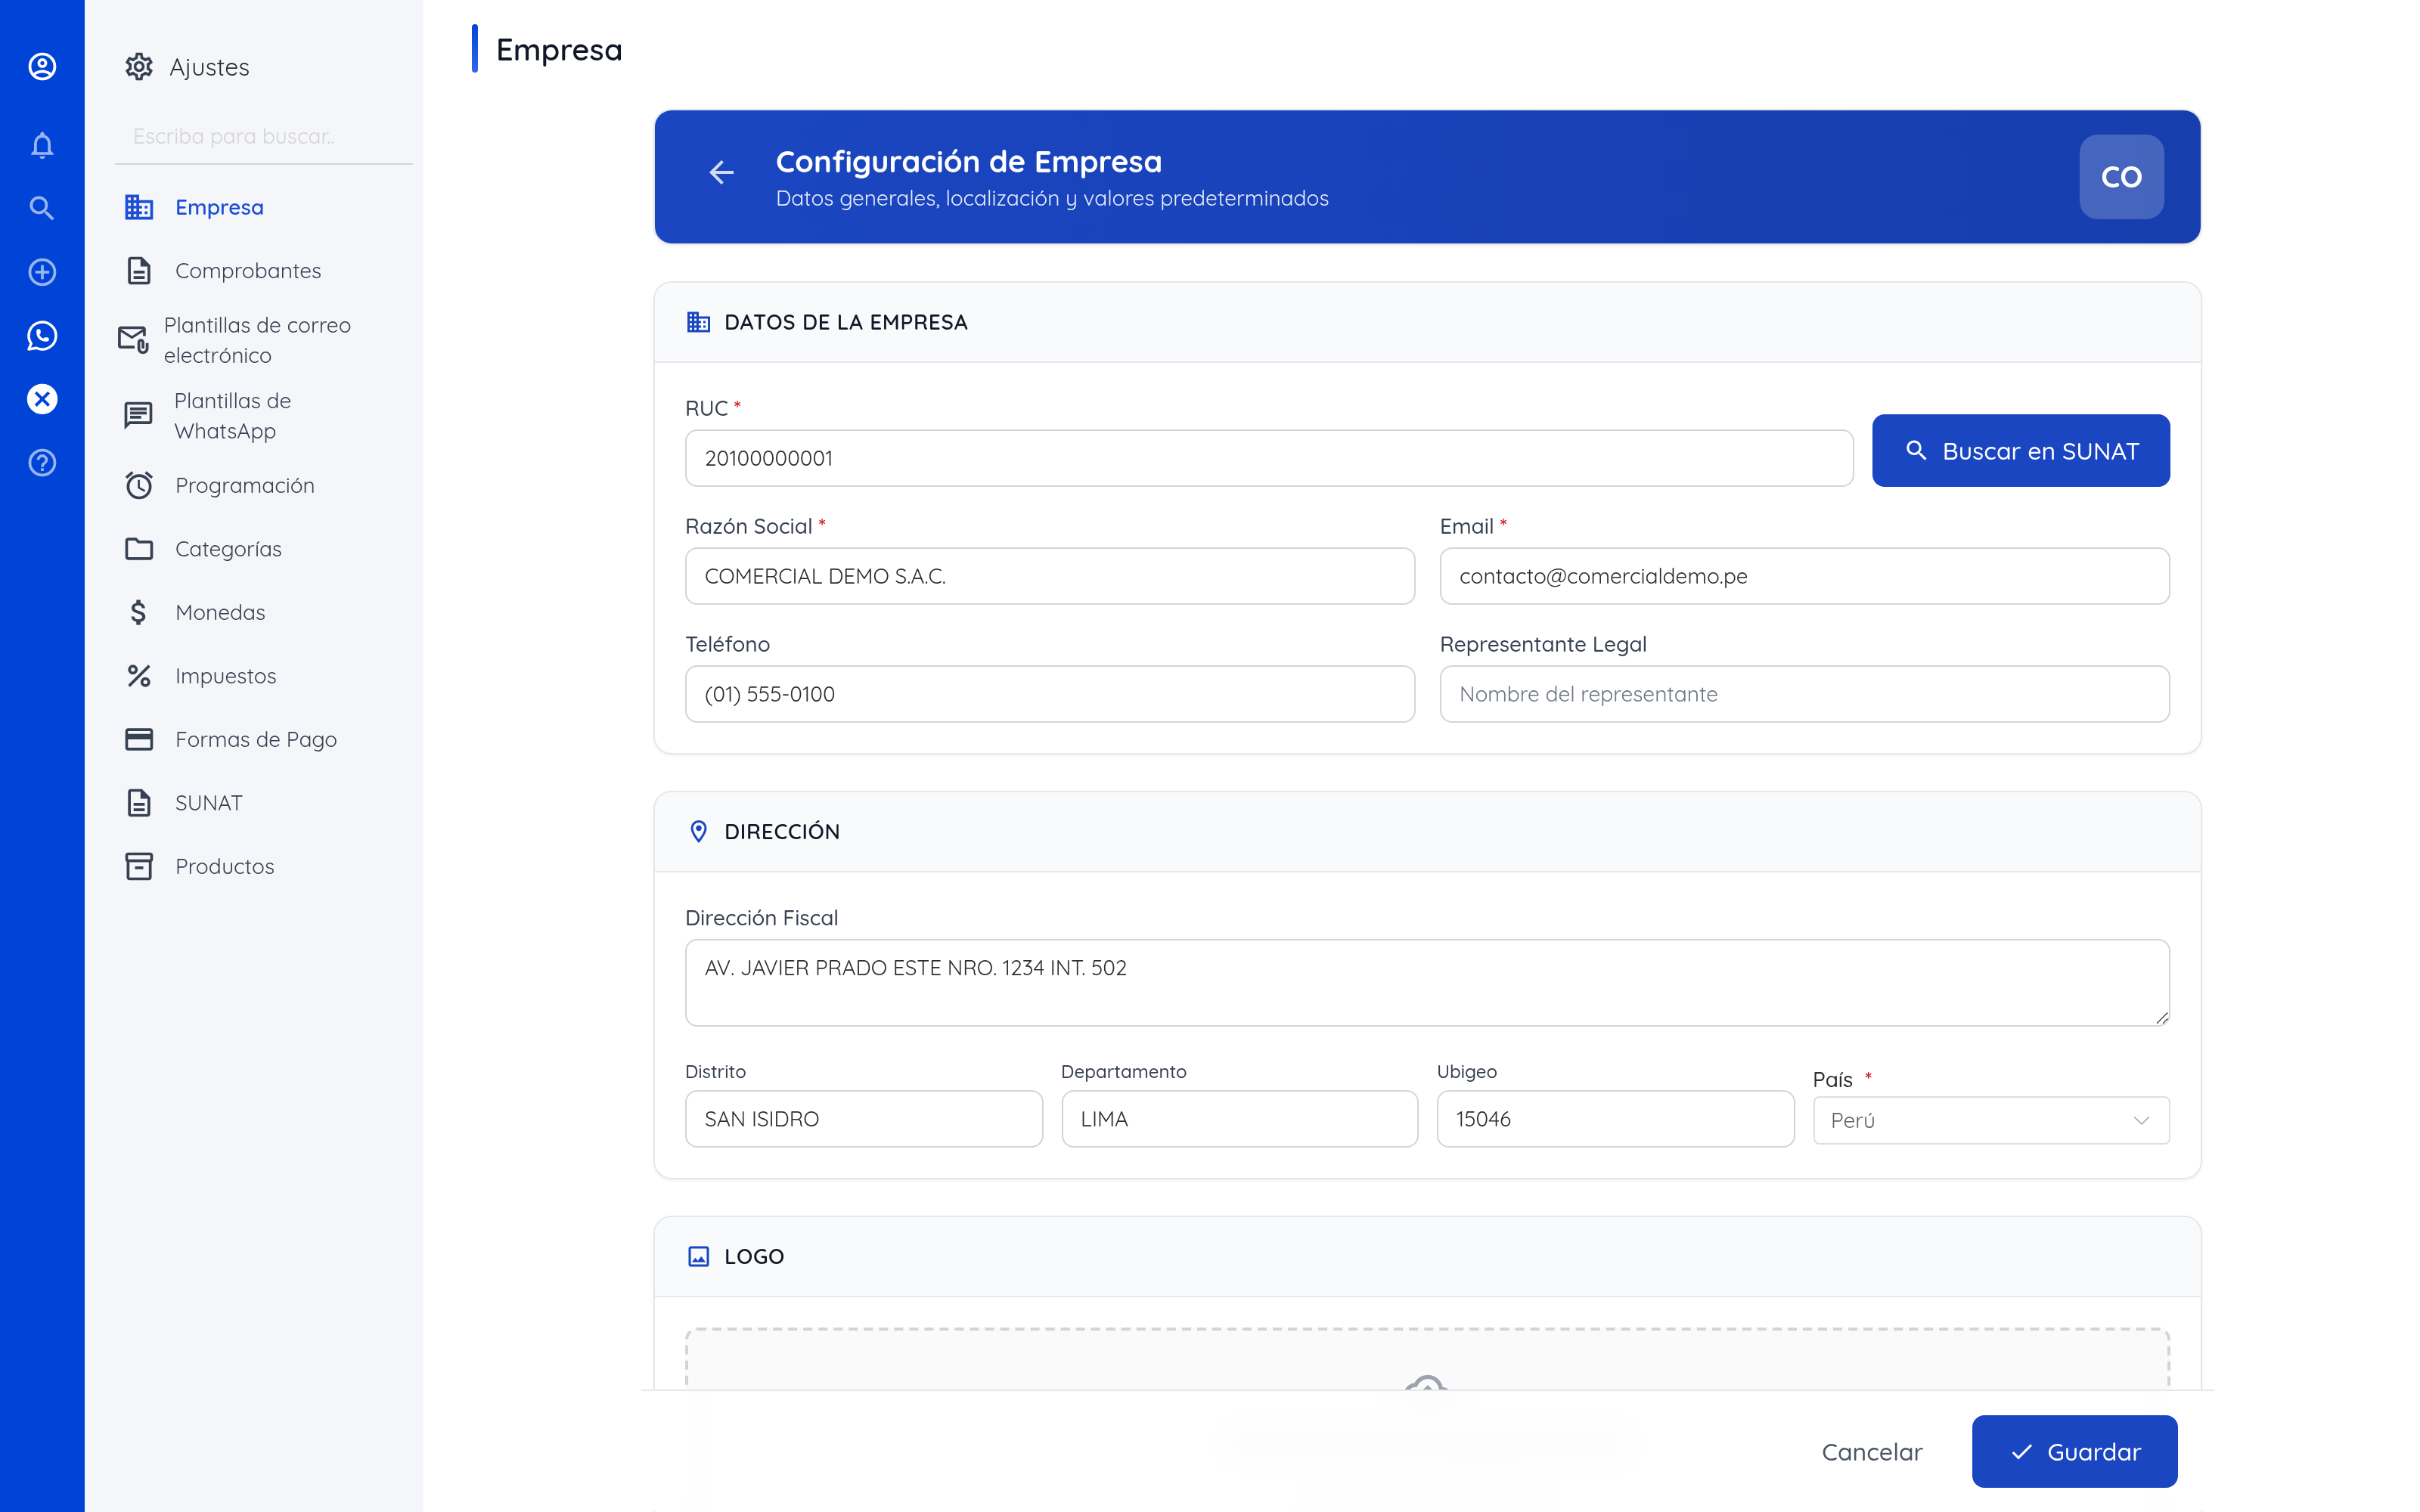The image size is (2420, 1512).
Task: Open Plantillas de WhatsApp
Action: tap(264, 415)
